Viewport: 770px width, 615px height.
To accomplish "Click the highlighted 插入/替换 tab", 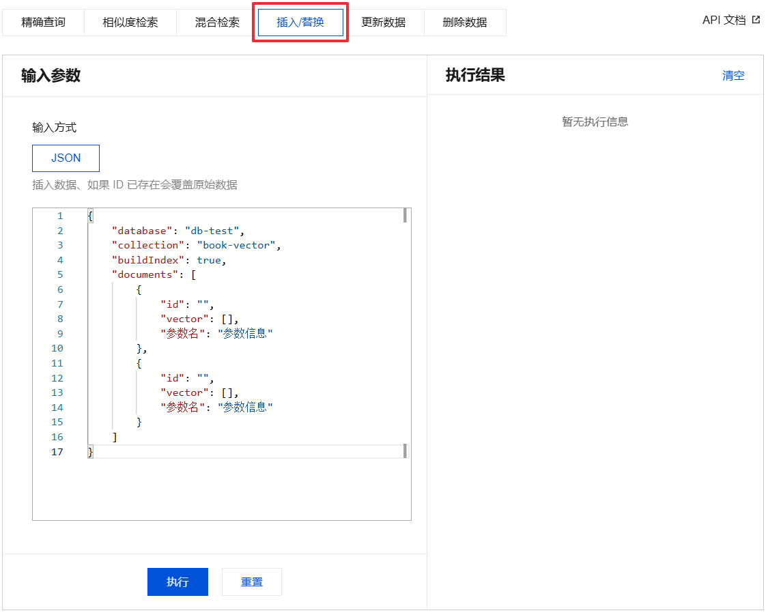I will pyautogui.click(x=300, y=23).
